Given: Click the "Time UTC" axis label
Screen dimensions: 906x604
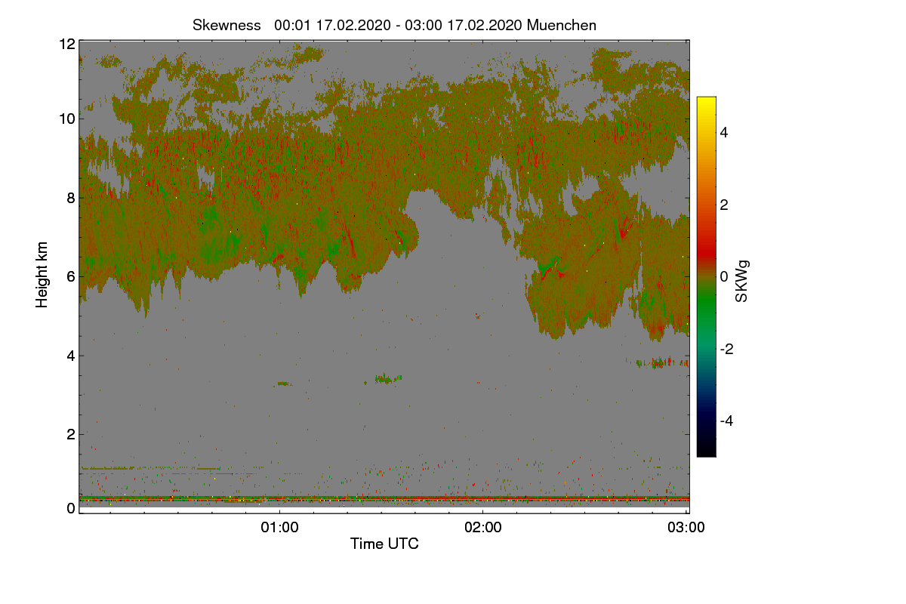Looking at the screenshot, I should (384, 543).
